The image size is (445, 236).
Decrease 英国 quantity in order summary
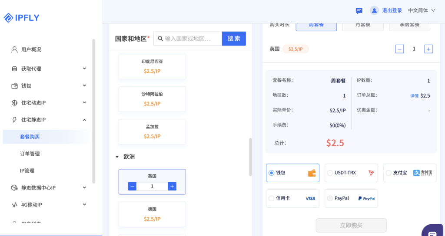tap(400, 49)
